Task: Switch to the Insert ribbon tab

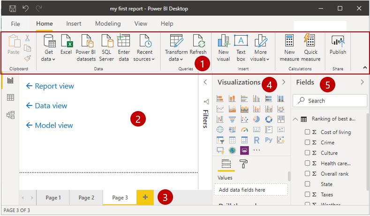Action: coord(74,23)
